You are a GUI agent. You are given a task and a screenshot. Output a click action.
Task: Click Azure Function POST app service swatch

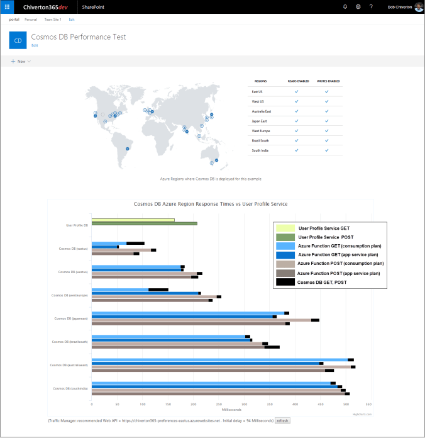285,273
